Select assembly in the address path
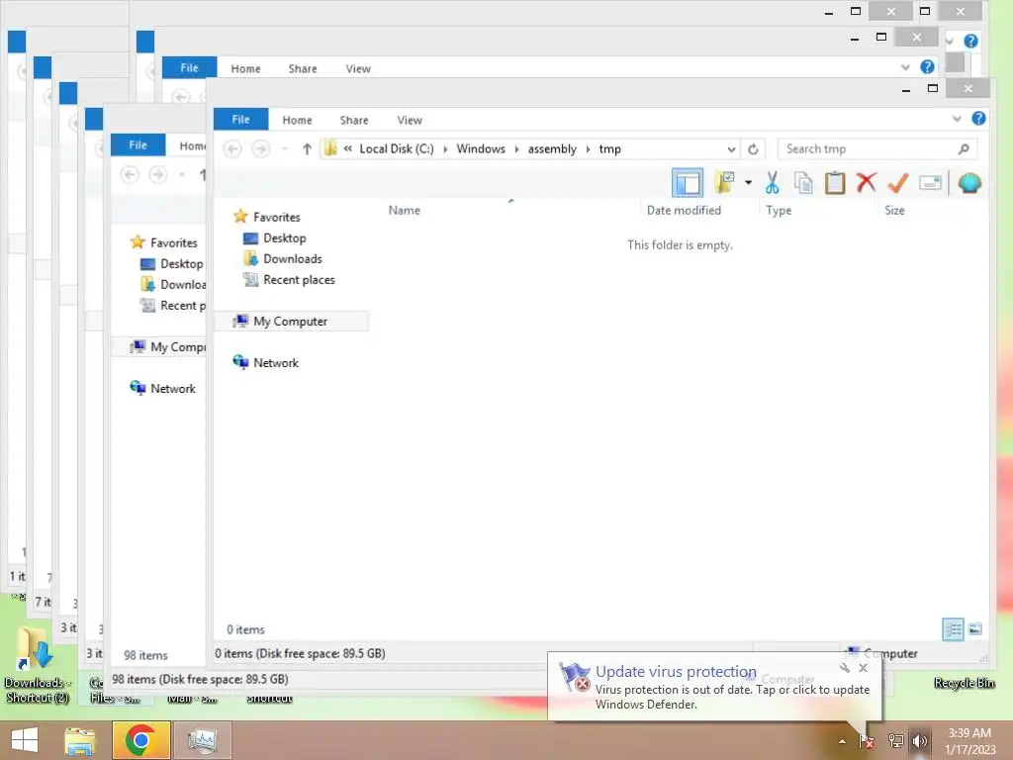Viewport: 1013px width, 760px height. pos(552,148)
